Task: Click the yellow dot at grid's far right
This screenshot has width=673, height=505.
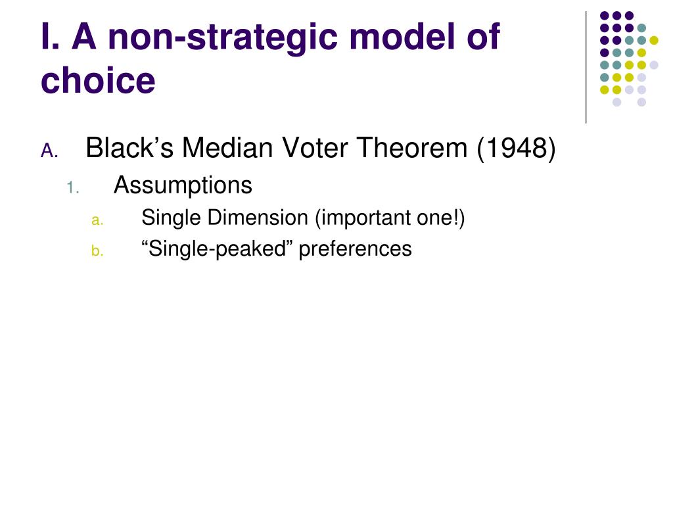Action: click(x=654, y=40)
